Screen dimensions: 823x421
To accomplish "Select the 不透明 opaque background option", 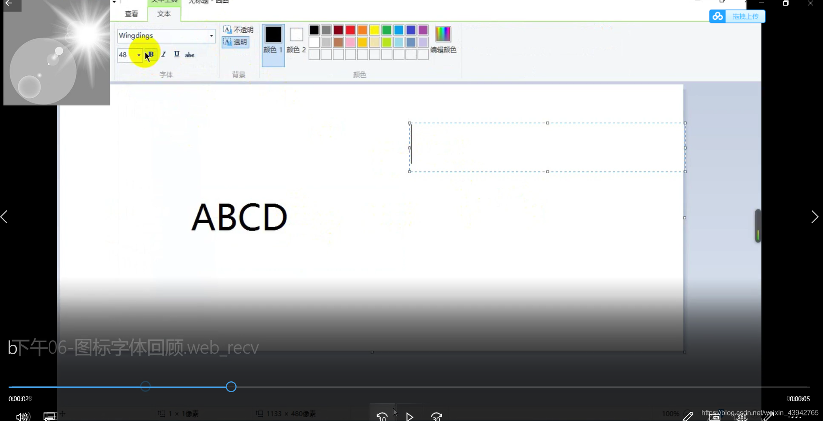I will [238, 30].
